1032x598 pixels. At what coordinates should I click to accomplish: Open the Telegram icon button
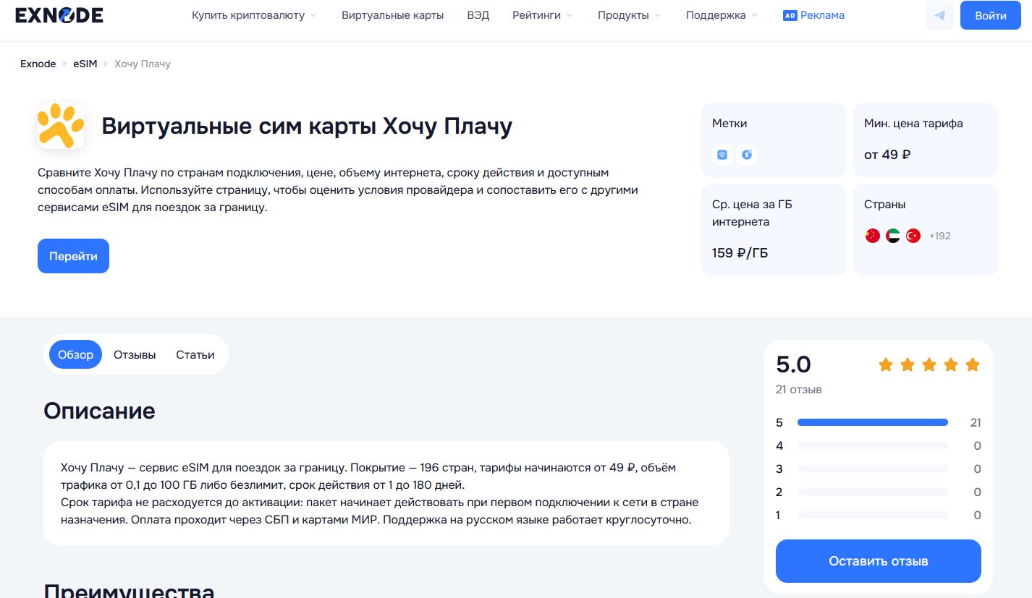[940, 15]
